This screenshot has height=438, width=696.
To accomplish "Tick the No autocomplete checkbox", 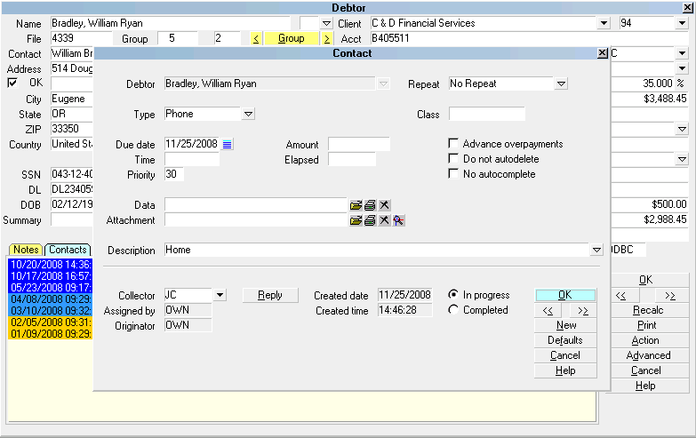I will (454, 174).
